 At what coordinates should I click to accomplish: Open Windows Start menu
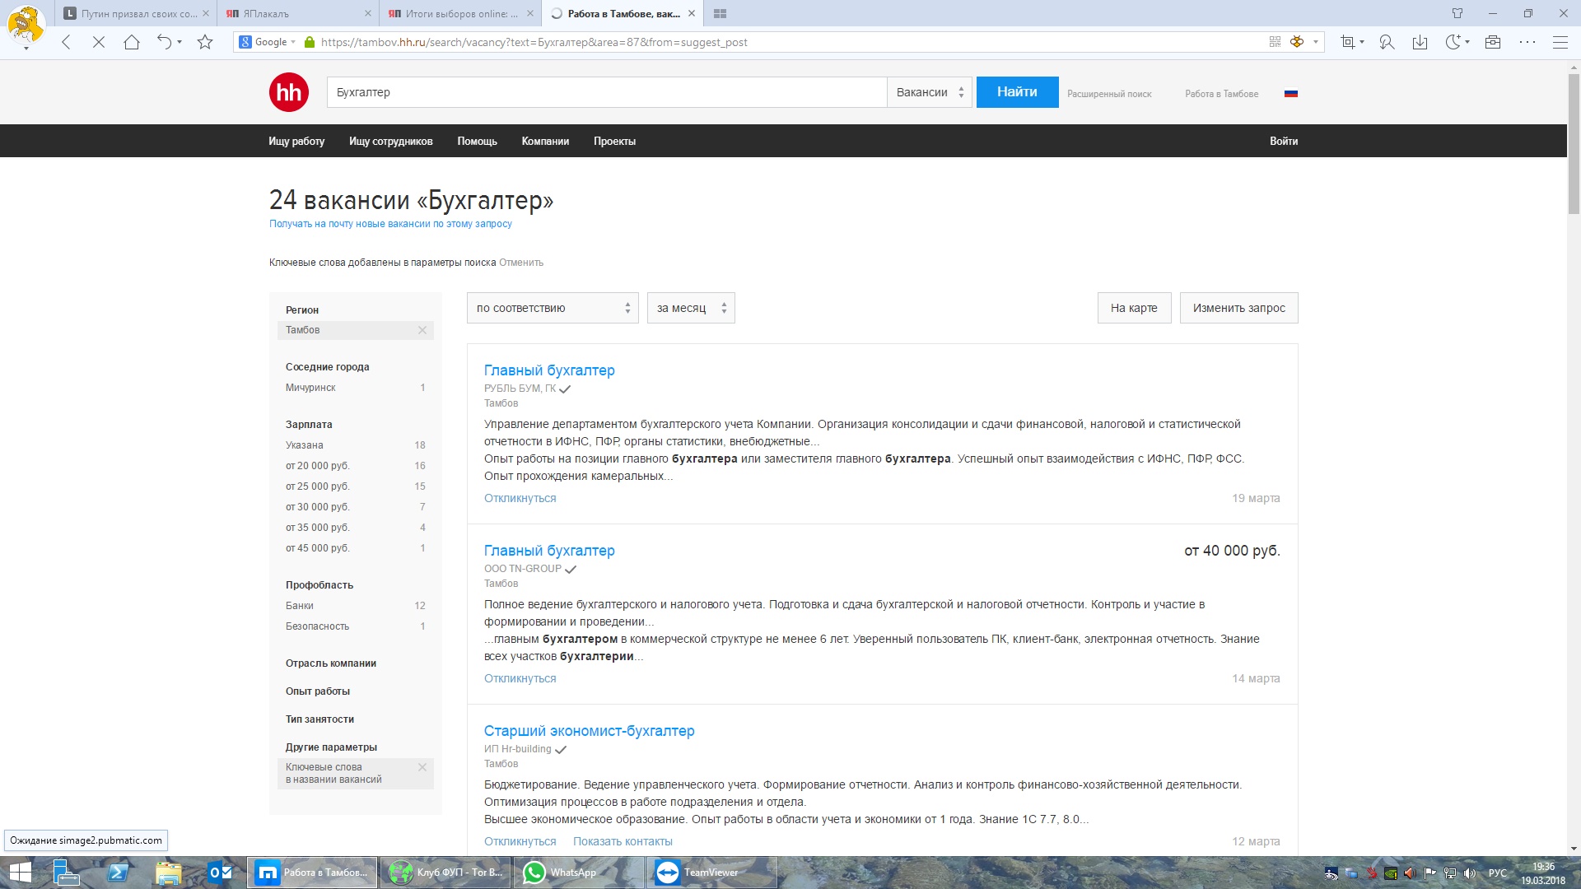click(20, 873)
